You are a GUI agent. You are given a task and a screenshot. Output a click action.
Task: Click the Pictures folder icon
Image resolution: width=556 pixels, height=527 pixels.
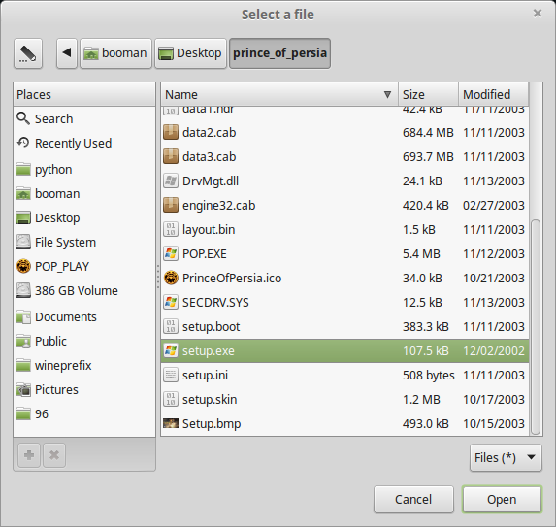point(23,389)
